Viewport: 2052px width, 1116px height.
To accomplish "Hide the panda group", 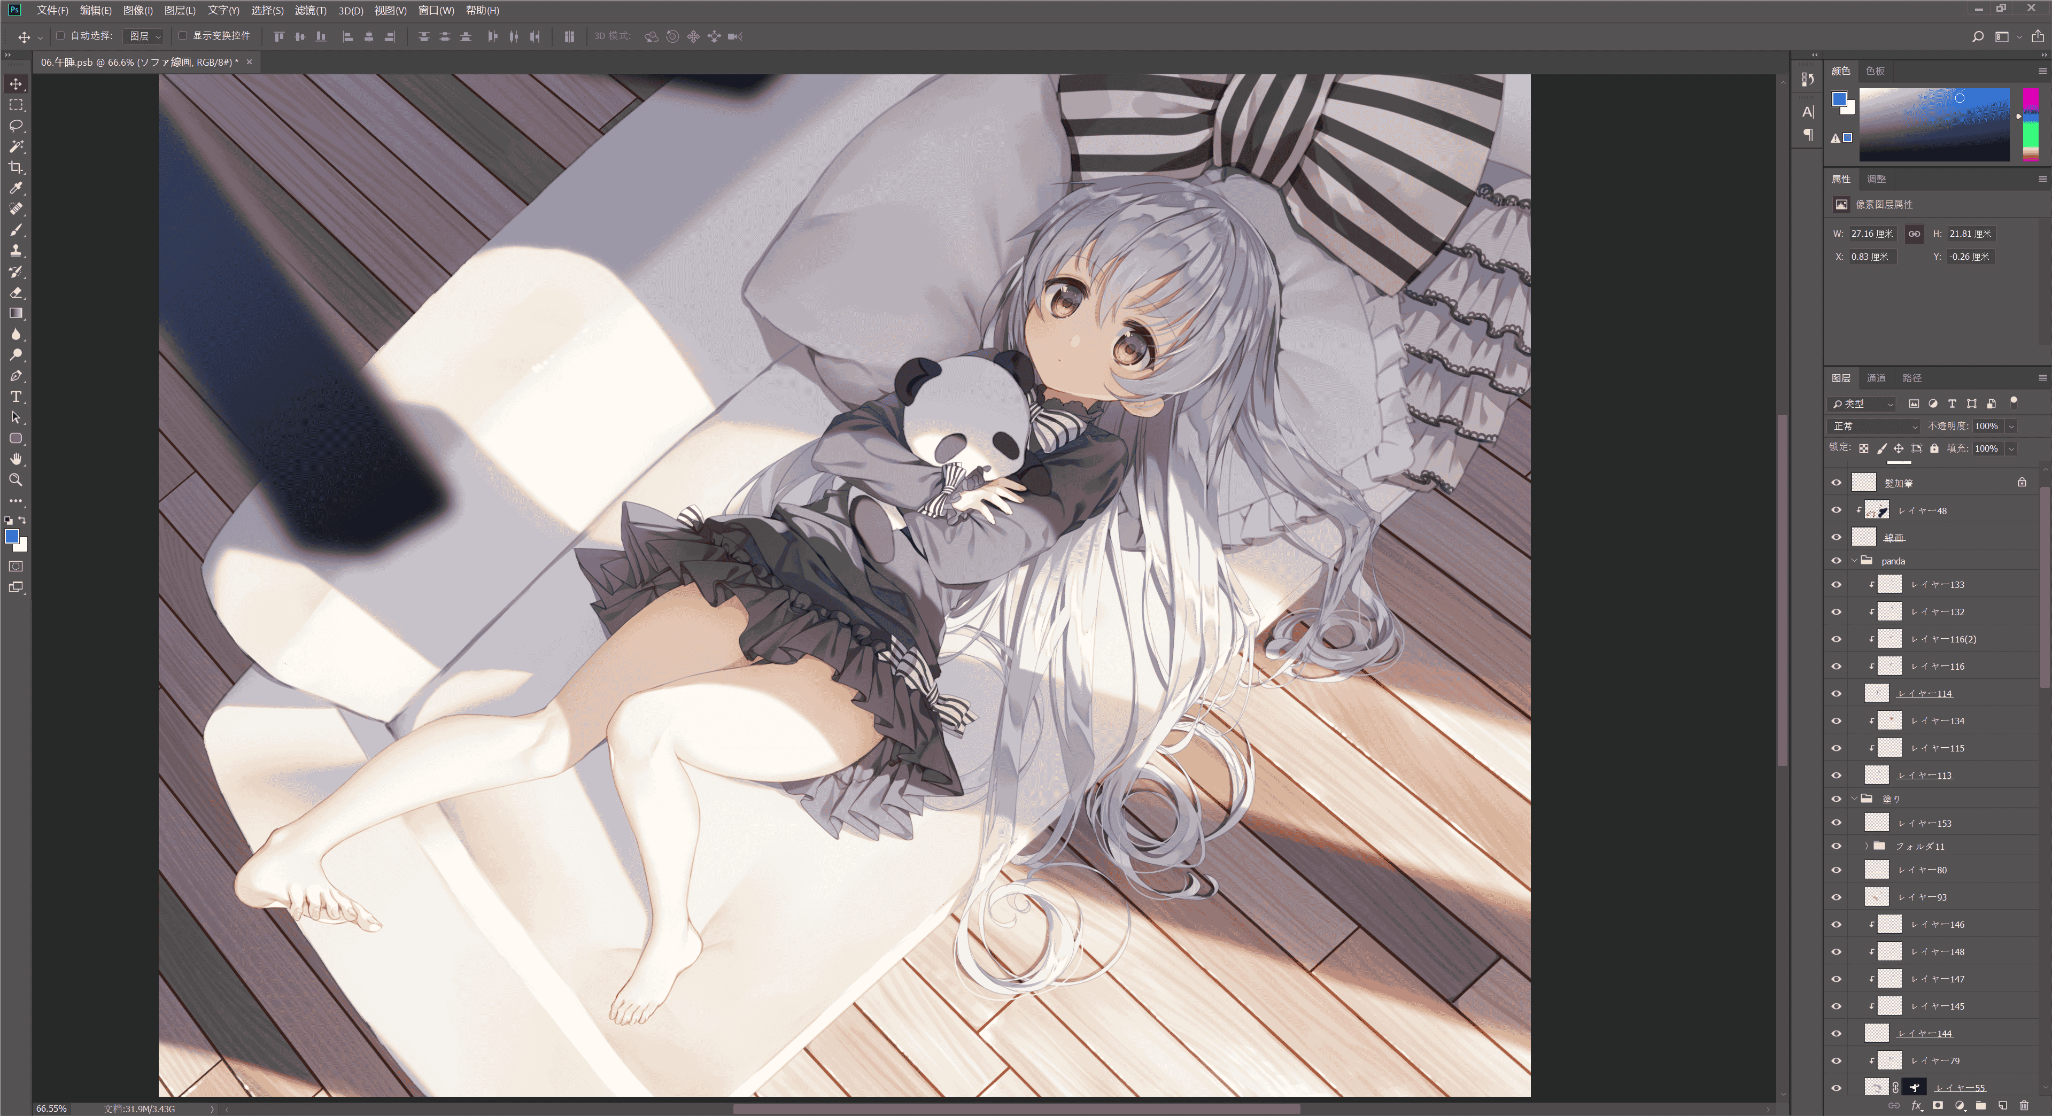I will pyautogui.click(x=1837, y=561).
